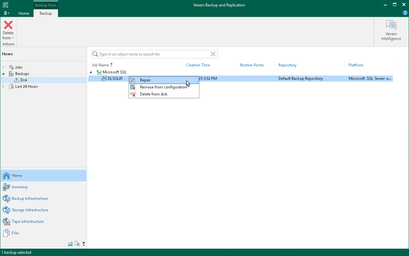Viewport: 409px width, 256px height.
Task: Open the help question mark icon
Action: (x=405, y=13)
